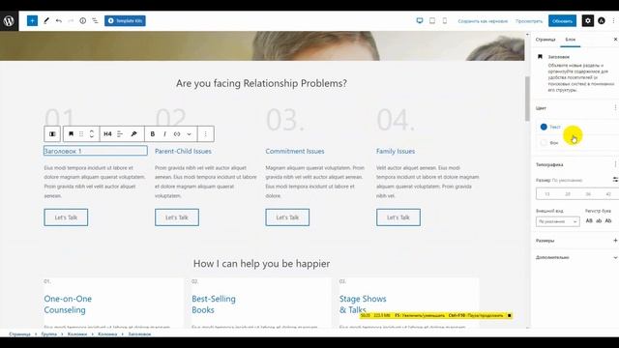Click the One-on-One Counseling title
The width and height of the screenshot is (619, 348).
tap(68, 304)
